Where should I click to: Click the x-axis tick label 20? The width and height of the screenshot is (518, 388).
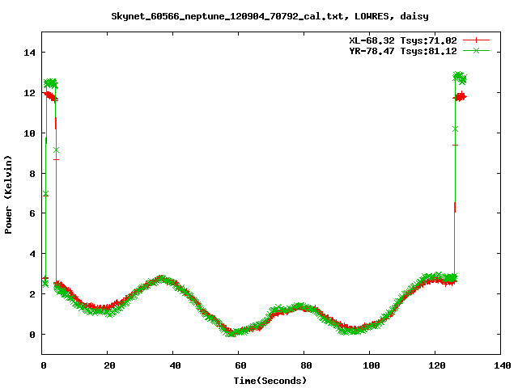[109, 365]
